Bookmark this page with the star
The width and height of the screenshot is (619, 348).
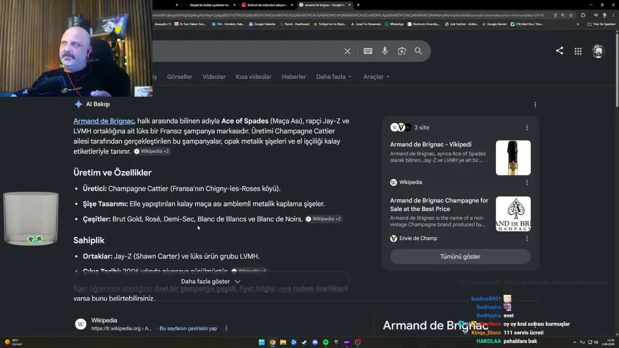pyautogui.click(x=571, y=15)
